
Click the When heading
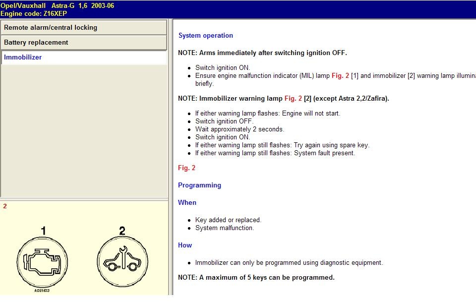[x=187, y=202]
